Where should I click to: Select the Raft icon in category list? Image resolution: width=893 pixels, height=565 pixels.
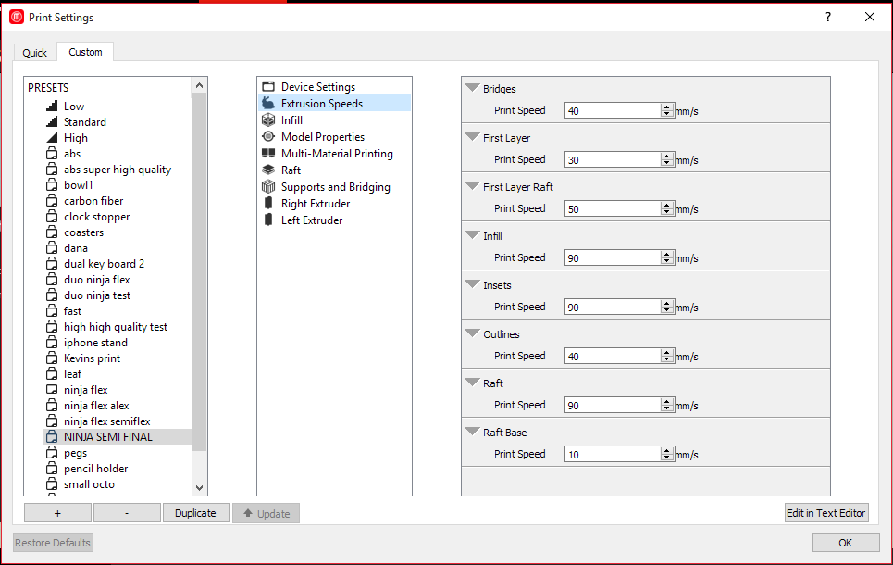tap(268, 170)
